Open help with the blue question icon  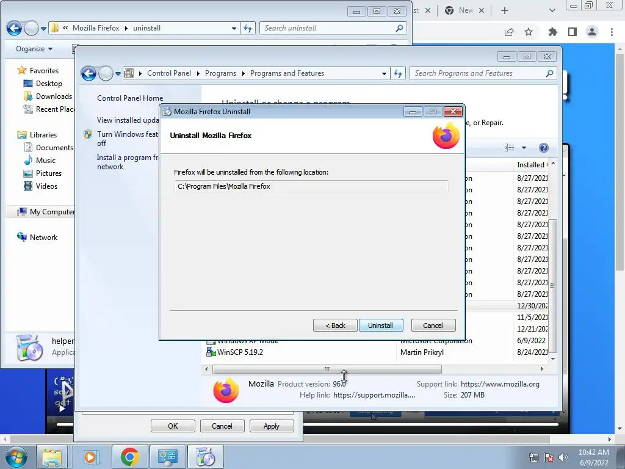(x=543, y=148)
